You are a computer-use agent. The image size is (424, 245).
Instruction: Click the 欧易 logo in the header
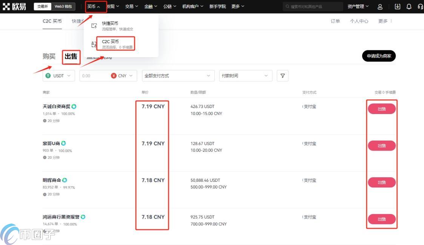[x=14, y=6]
